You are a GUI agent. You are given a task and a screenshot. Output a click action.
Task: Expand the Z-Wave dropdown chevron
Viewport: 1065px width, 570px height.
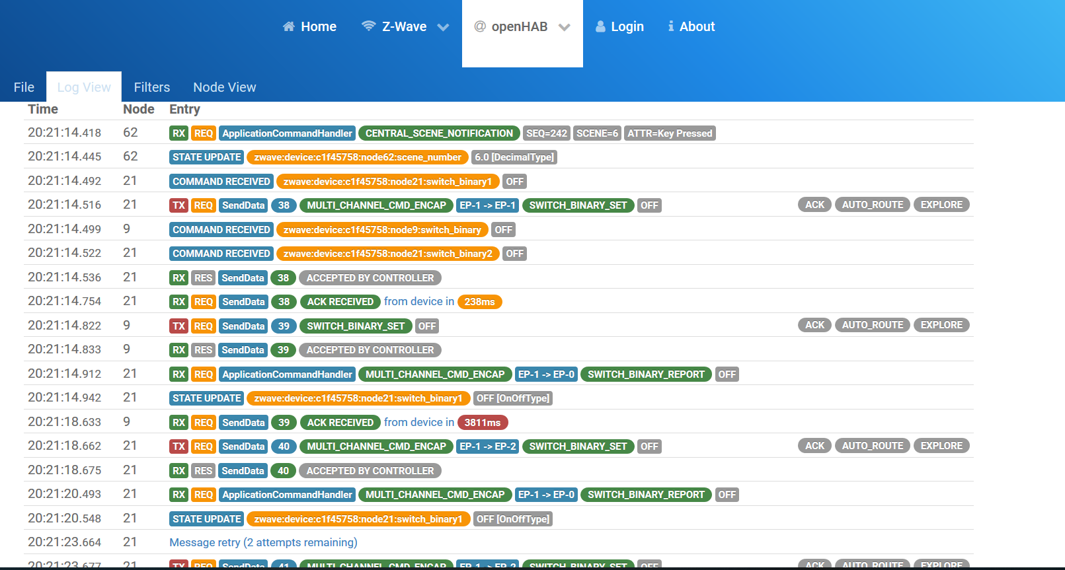(443, 27)
